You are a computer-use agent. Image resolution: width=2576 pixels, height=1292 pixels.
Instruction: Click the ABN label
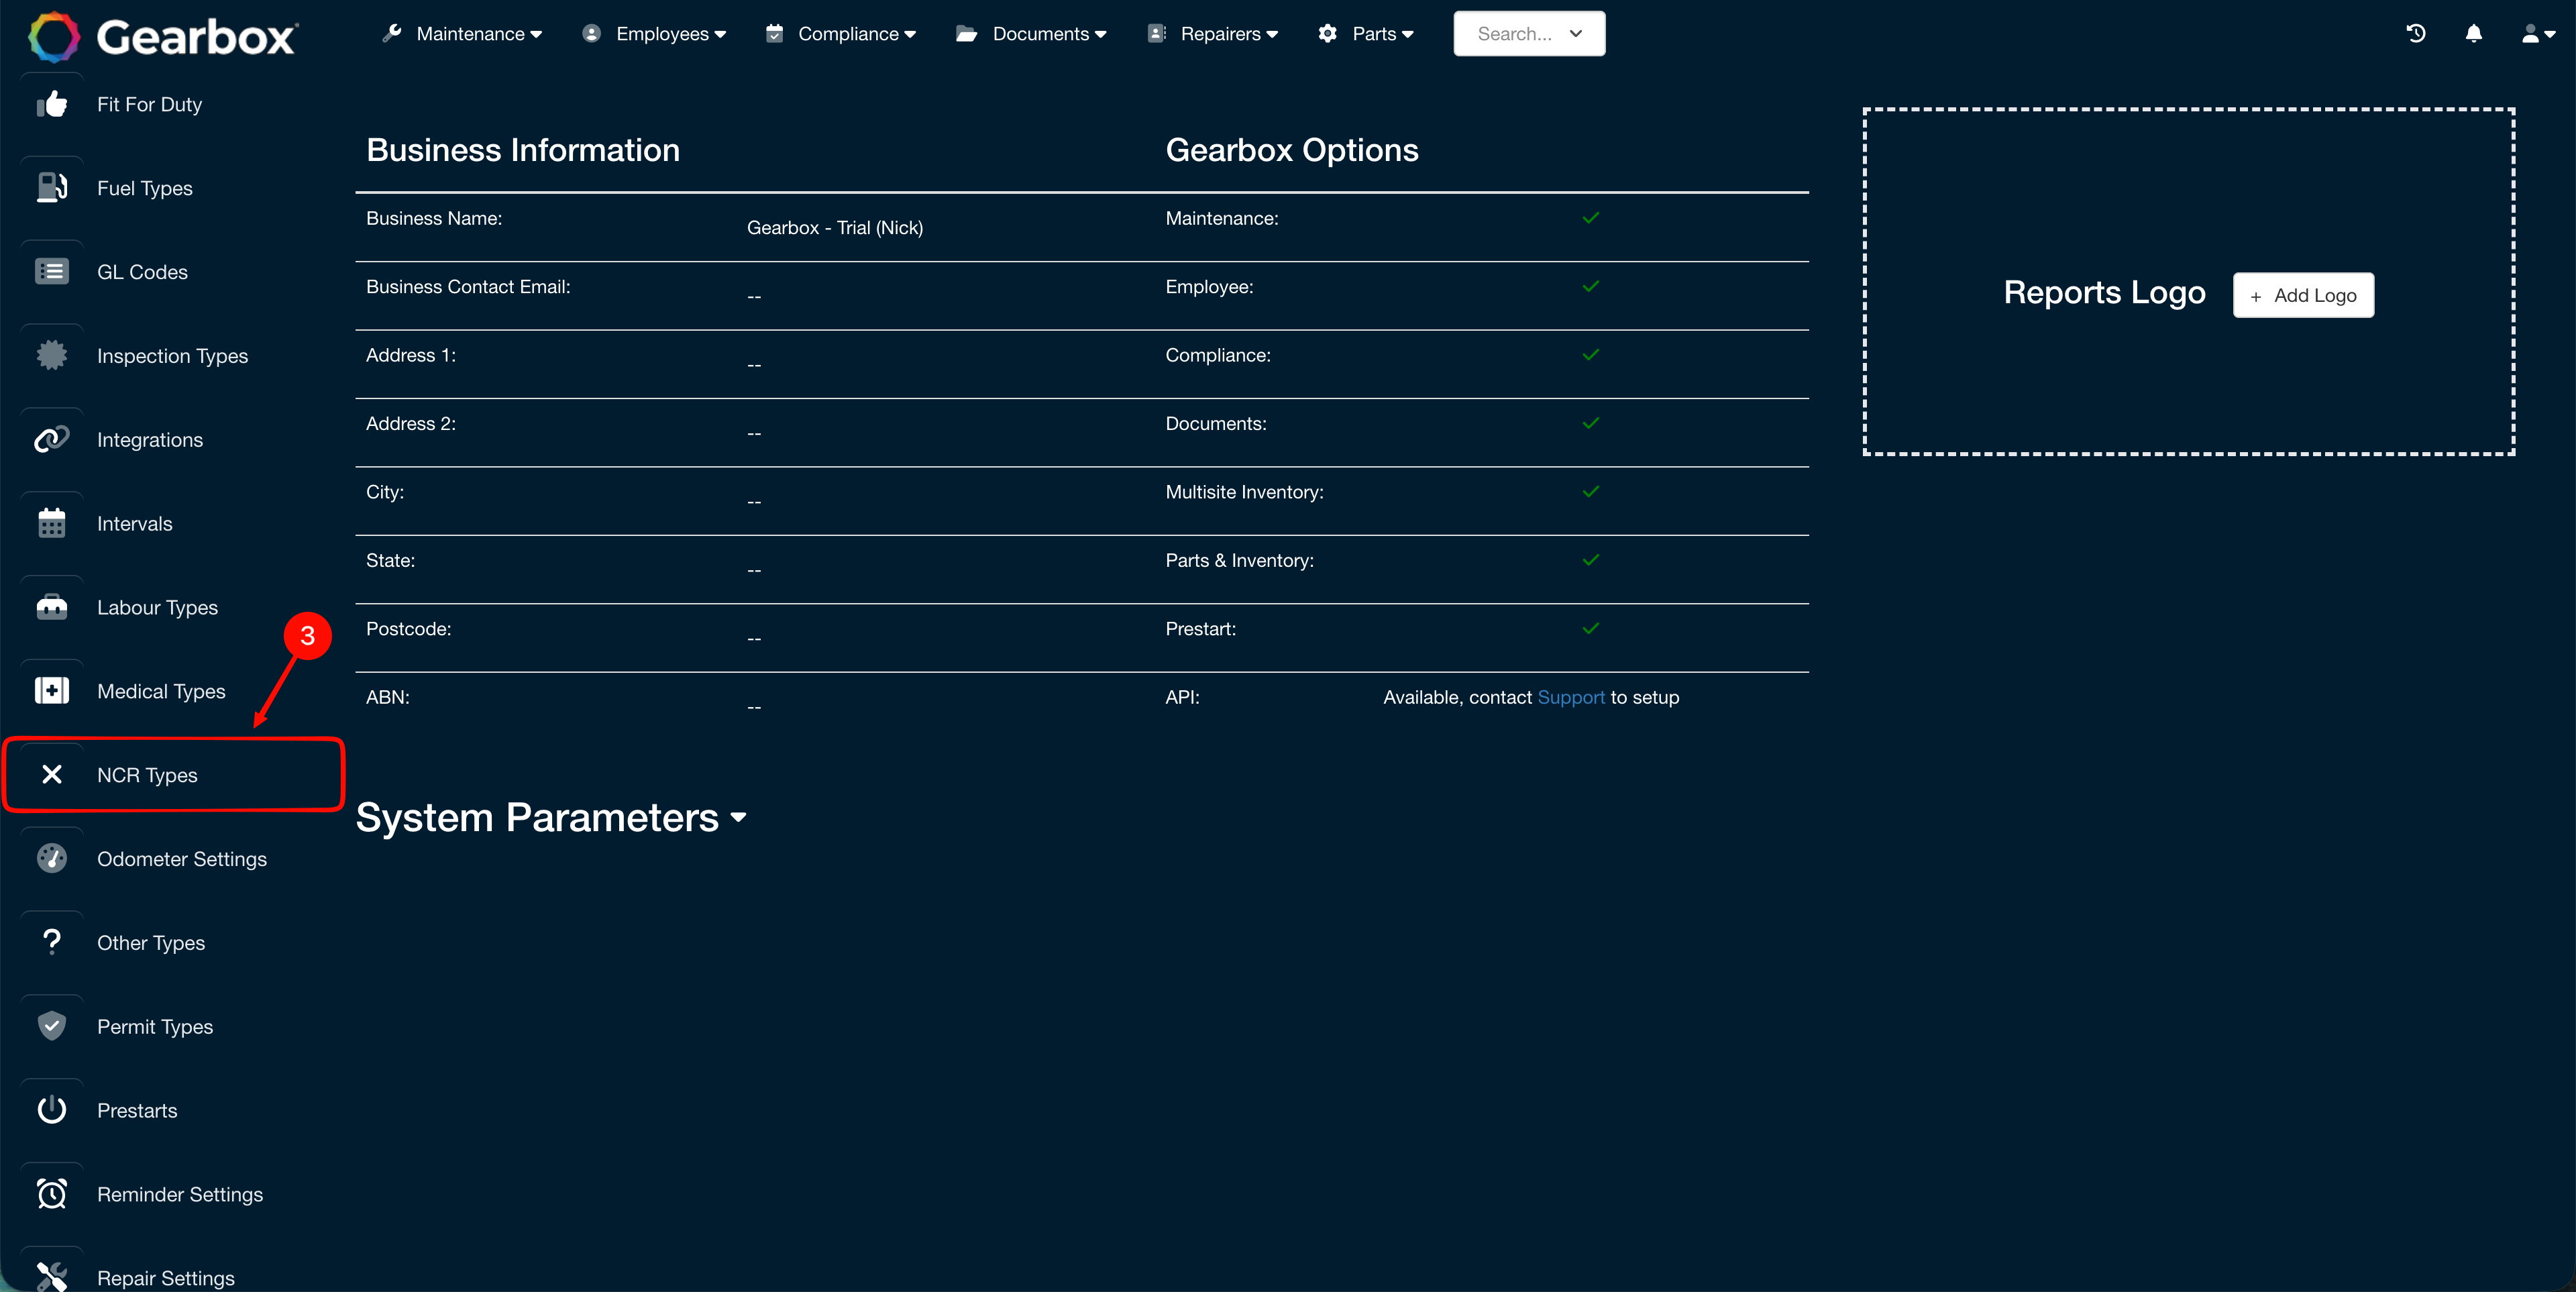(388, 697)
